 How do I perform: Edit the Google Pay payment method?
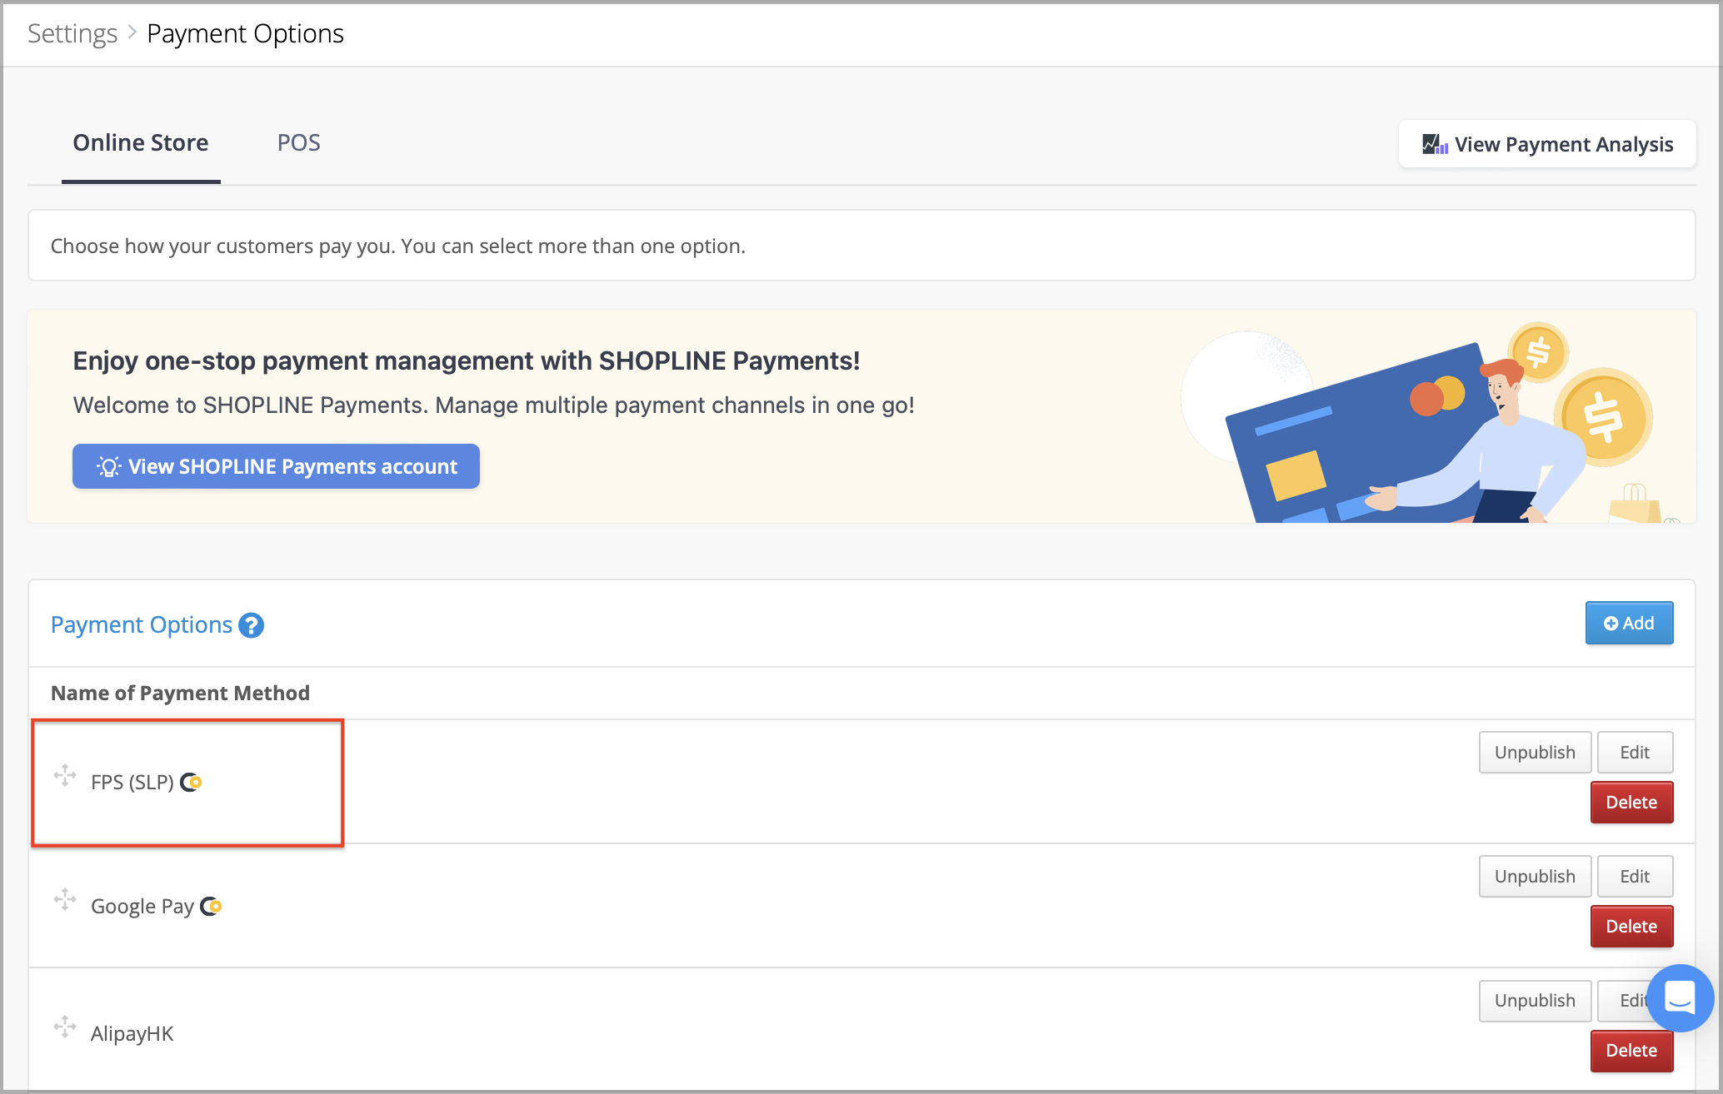pos(1635,877)
